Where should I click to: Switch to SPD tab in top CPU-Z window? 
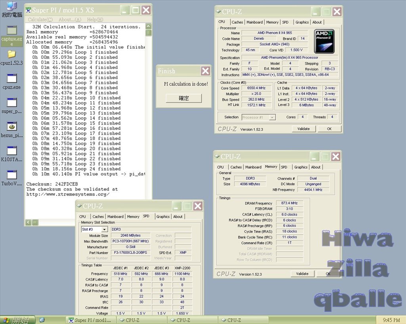pyautogui.click(x=285, y=22)
